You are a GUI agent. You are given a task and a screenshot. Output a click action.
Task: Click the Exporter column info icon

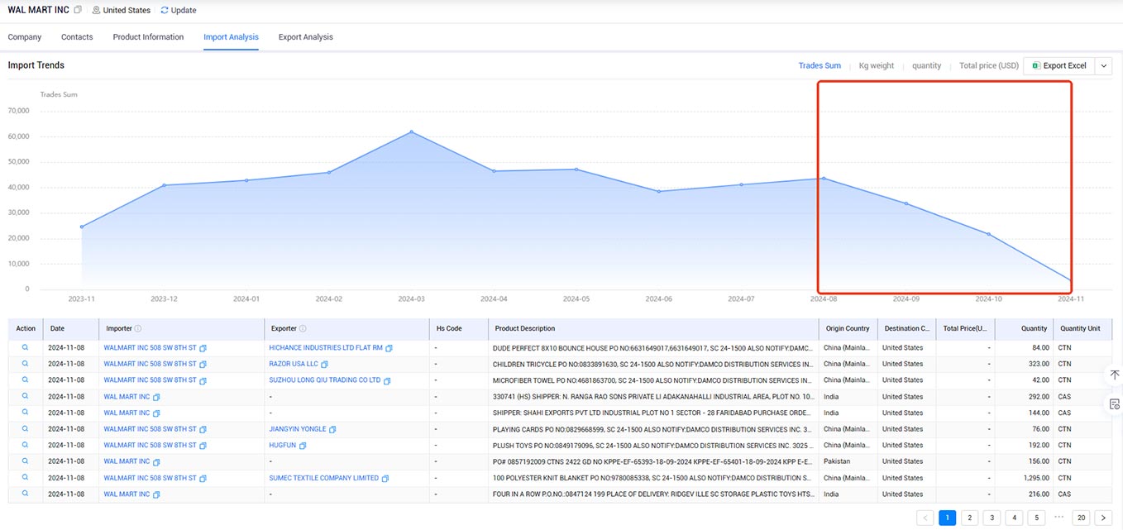tap(303, 328)
